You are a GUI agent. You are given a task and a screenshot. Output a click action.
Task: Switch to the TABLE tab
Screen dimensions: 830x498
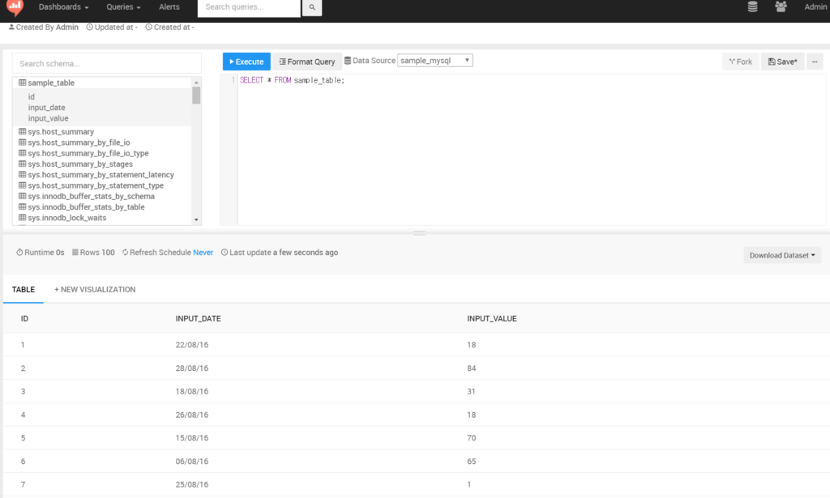coord(24,289)
